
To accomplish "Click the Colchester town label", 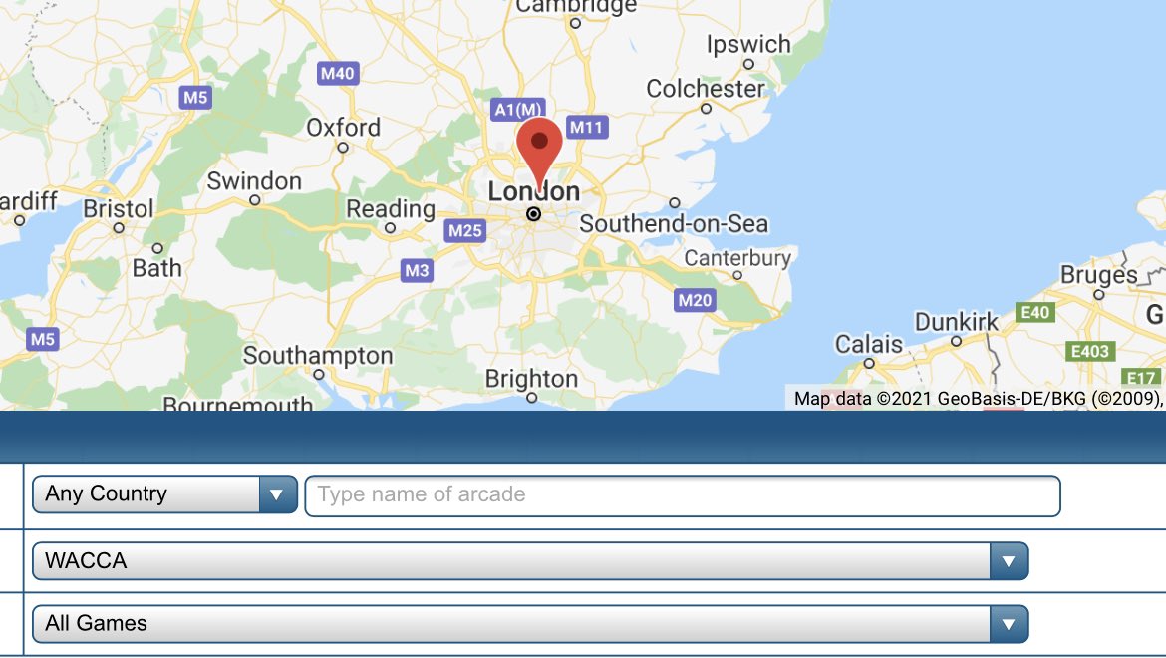I will (705, 89).
